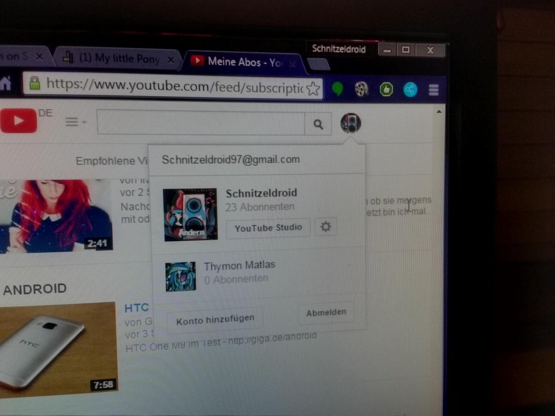Viewport: 555px width, 416px height.
Task: Click the scrollbar up arrow
Action: 438,111
